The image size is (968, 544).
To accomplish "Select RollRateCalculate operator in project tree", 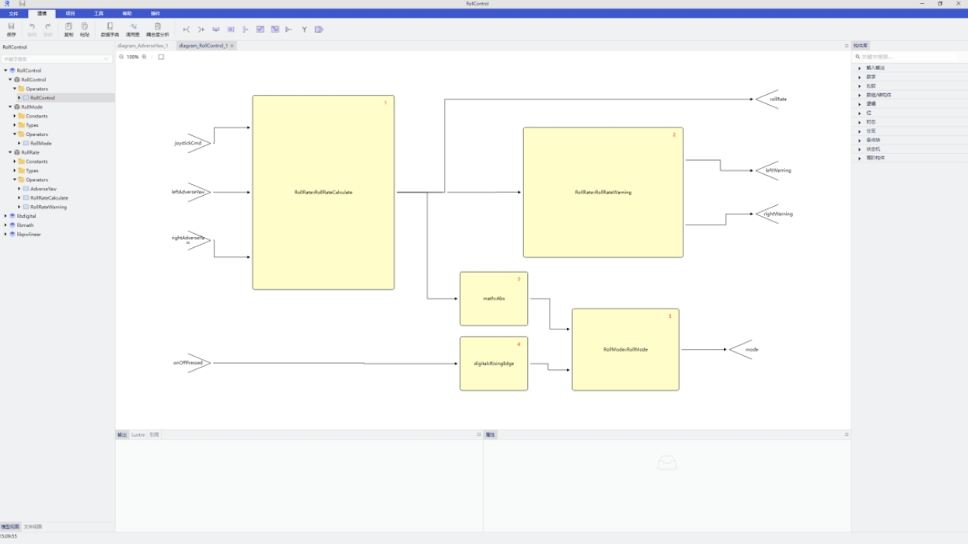I will 49,198.
